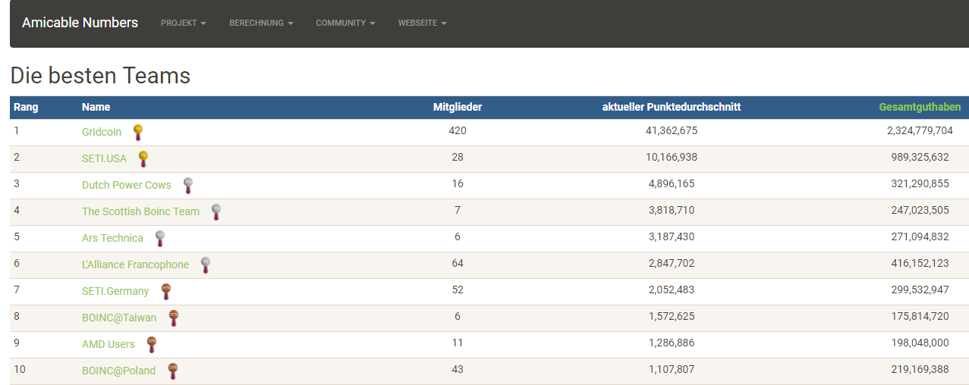Click the aktueller Punktedurchschnitt column header
This screenshot has width=969, height=385.
click(672, 107)
